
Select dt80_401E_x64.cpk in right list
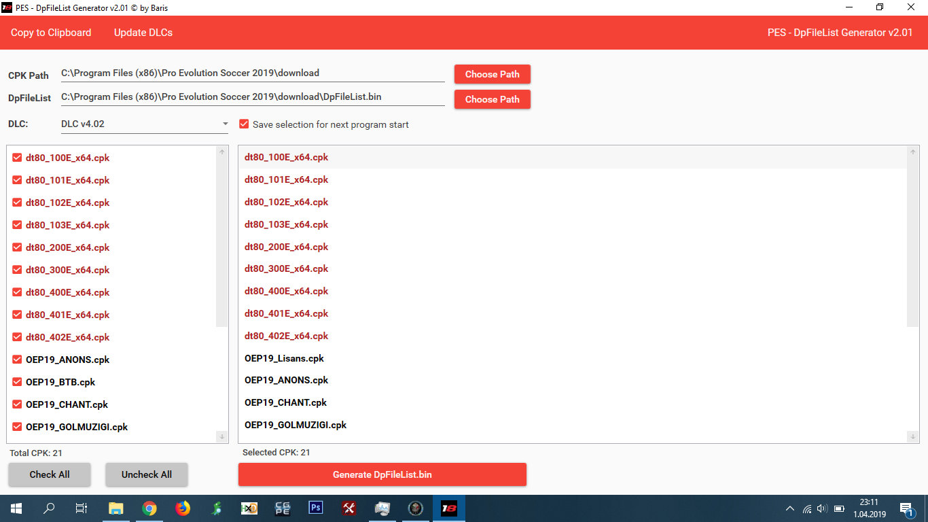click(x=573, y=313)
